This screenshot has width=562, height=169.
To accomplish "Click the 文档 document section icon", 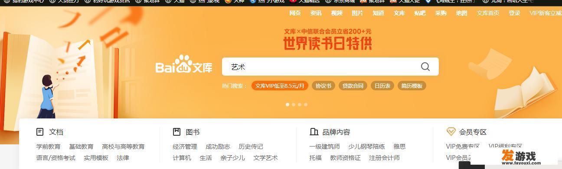I will [x=40, y=132].
